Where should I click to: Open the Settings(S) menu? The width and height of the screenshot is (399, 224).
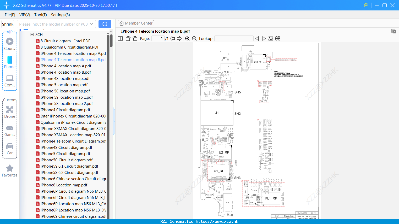click(61, 15)
